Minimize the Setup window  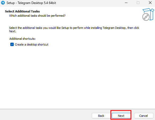point(126,3)
